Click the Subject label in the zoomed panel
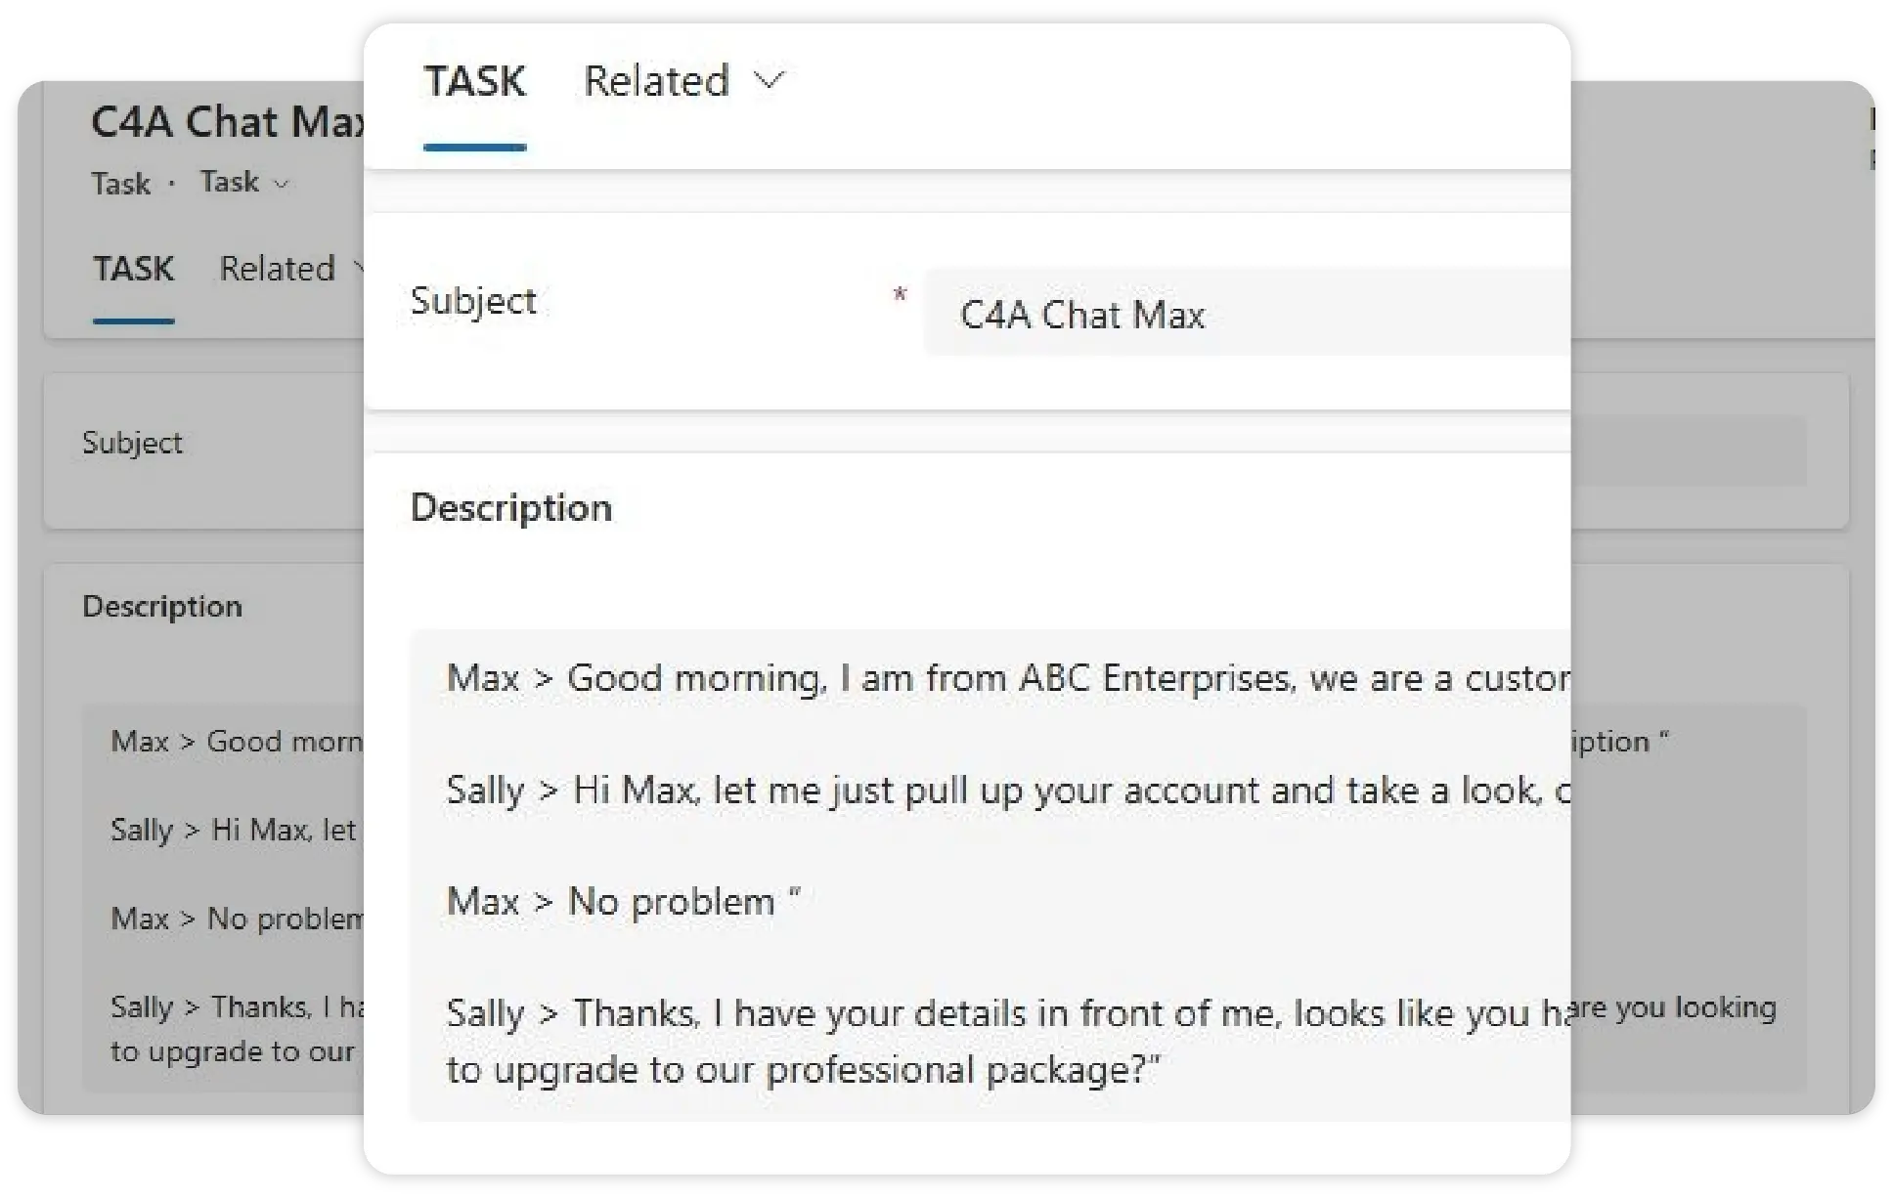The image size is (1893, 1198). tap(473, 301)
